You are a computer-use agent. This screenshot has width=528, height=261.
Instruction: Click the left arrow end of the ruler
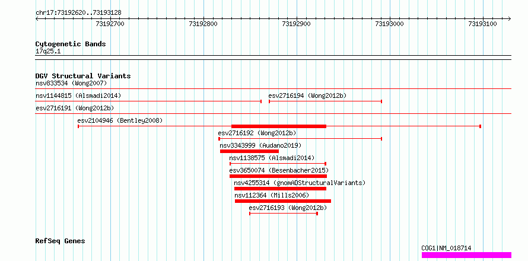click(x=37, y=19)
